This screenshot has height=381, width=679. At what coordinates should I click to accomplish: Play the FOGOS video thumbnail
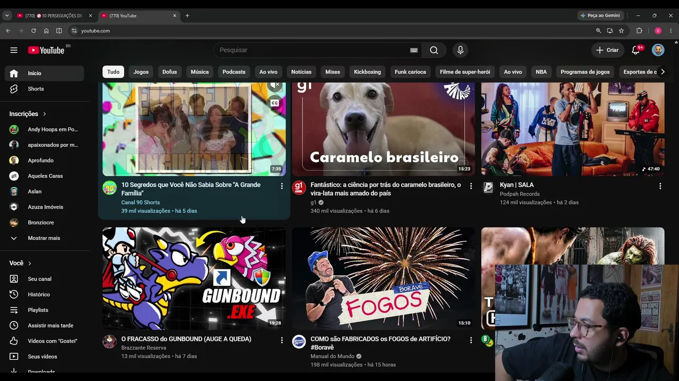click(x=384, y=279)
